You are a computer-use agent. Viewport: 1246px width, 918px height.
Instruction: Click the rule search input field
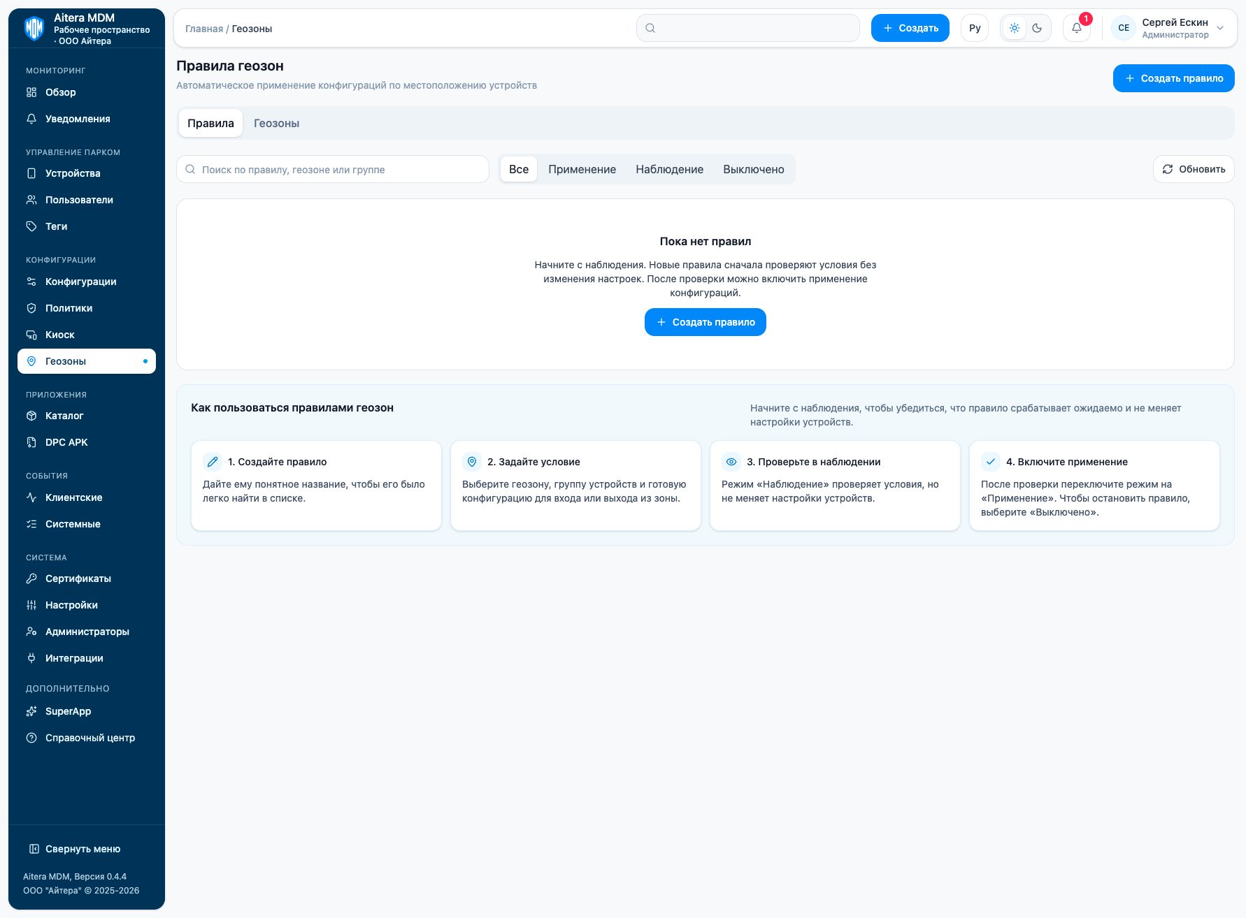pyautogui.click(x=333, y=169)
